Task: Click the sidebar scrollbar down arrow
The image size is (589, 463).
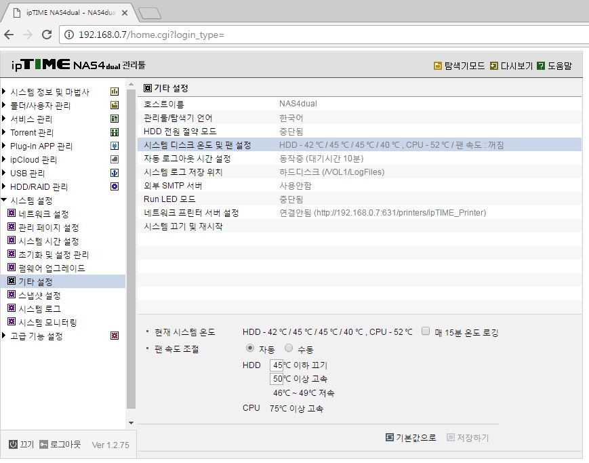Action: pyautogui.click(x=131, y=423)
